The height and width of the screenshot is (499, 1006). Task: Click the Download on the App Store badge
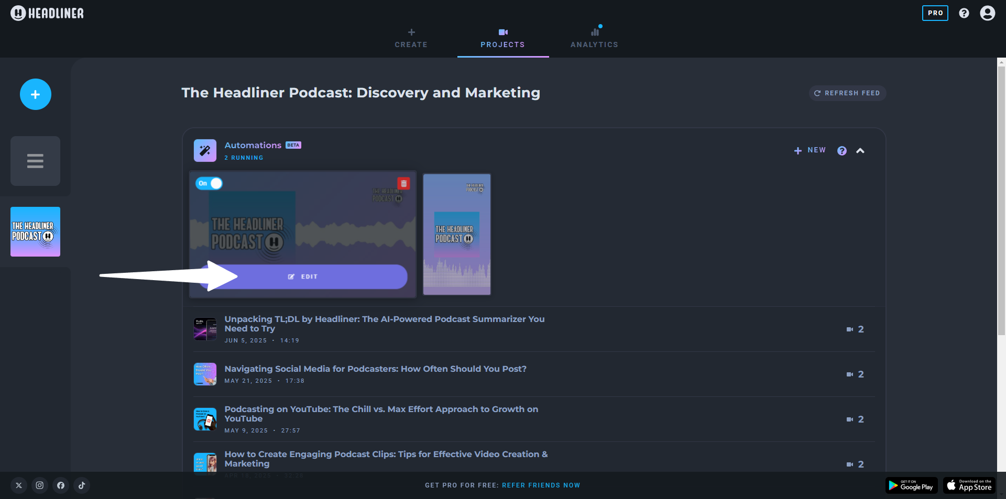pos(969,485)
